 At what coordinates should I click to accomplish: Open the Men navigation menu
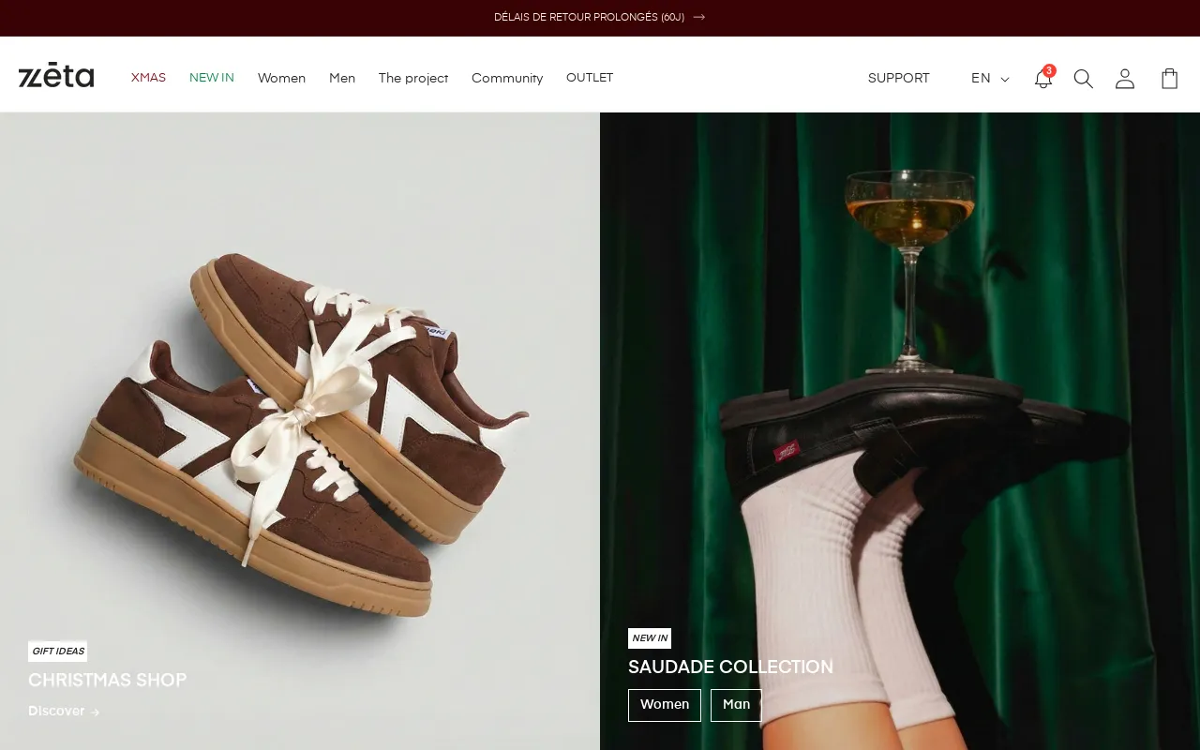(x=342, y=78)
